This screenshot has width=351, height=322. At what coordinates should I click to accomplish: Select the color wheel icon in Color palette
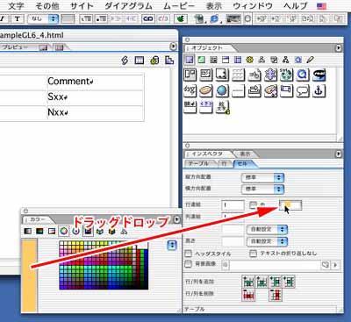click(63, 232)
